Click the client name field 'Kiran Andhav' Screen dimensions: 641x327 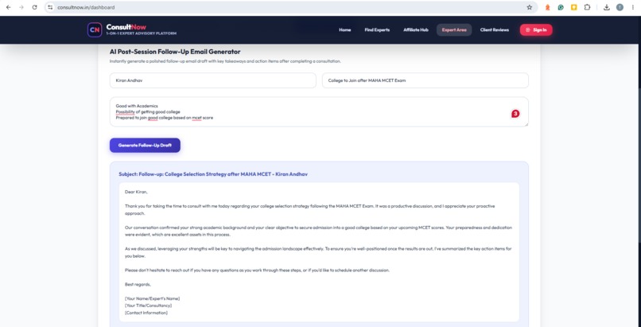point(212,80)
